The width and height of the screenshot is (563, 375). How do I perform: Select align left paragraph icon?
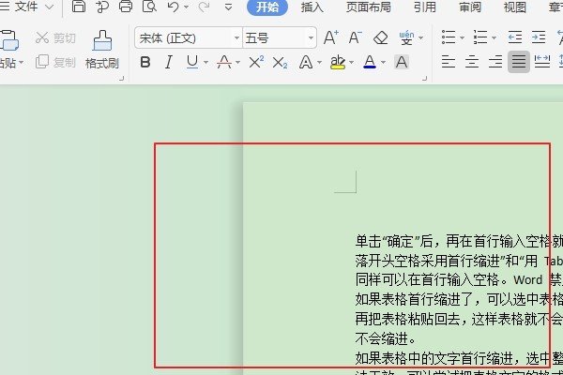[449, 62]
